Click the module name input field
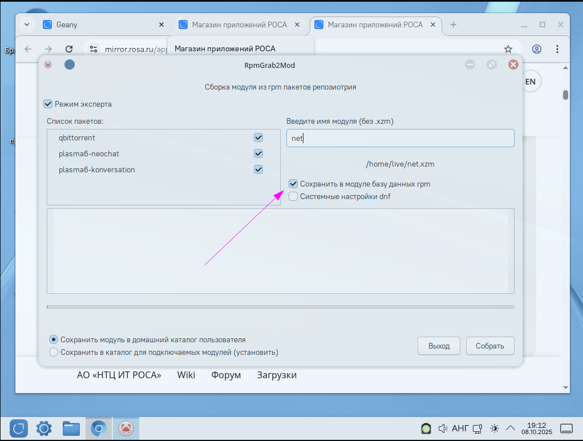The height and width of the screenshot is (441, 583). [x=400, y=138]
